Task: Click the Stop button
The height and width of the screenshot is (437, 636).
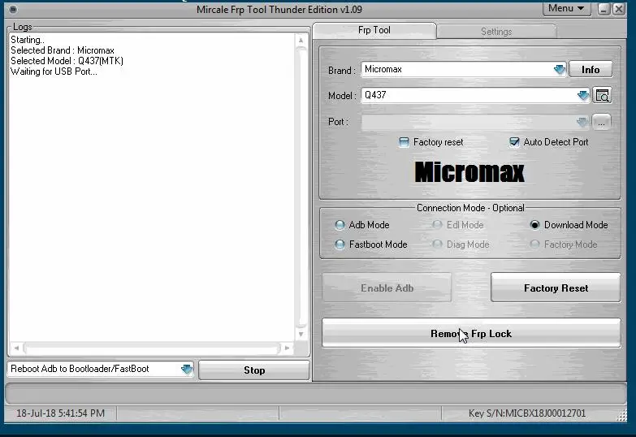Action: (254, 370)
